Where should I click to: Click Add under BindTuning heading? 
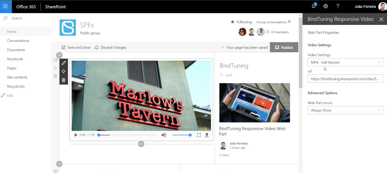point(226,75)
